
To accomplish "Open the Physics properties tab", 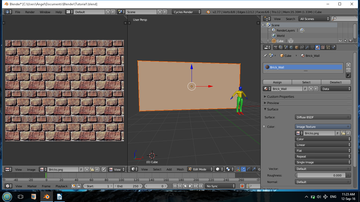I will coord(333,47).
